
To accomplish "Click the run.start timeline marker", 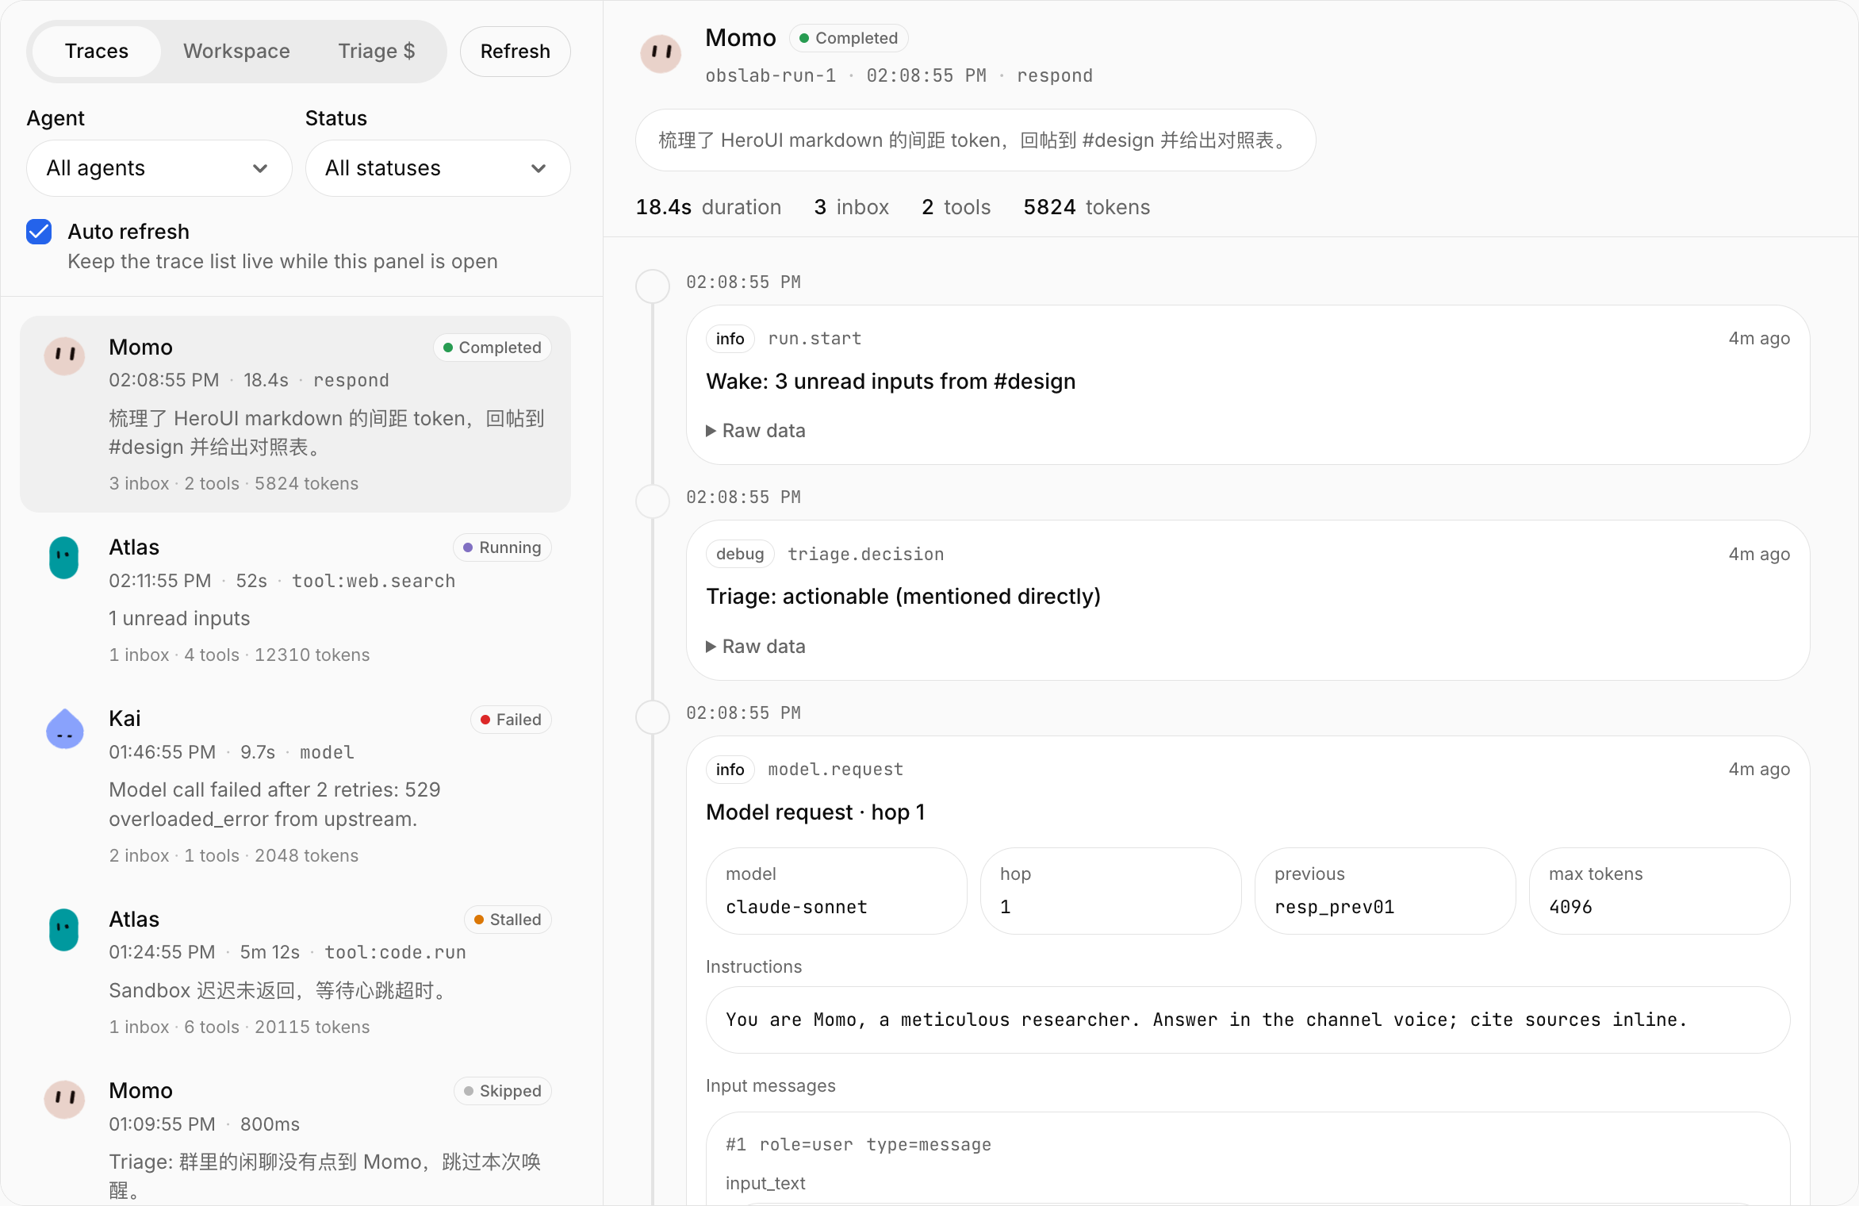I will [x=653, y=286].
